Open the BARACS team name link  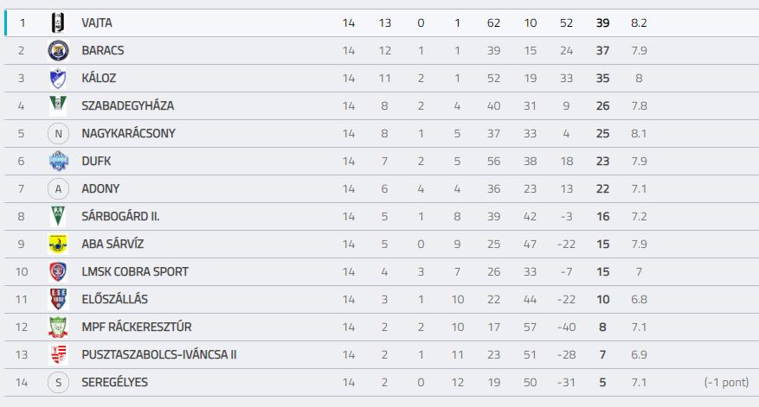tap(103, 50)
